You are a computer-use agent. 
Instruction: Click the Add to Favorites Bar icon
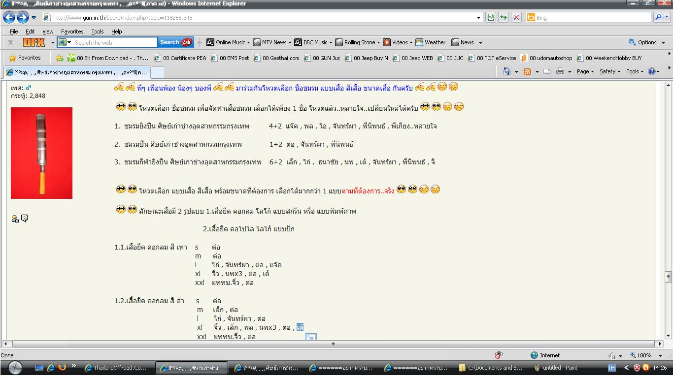(60, 58)
